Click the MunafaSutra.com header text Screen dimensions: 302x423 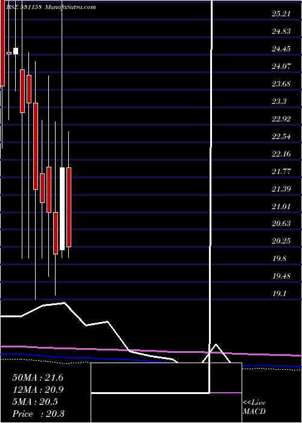coord(71,7)
